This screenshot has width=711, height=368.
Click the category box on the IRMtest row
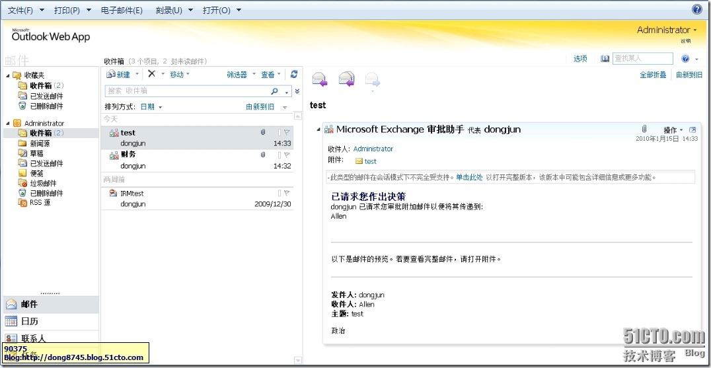tap(280, 193)
